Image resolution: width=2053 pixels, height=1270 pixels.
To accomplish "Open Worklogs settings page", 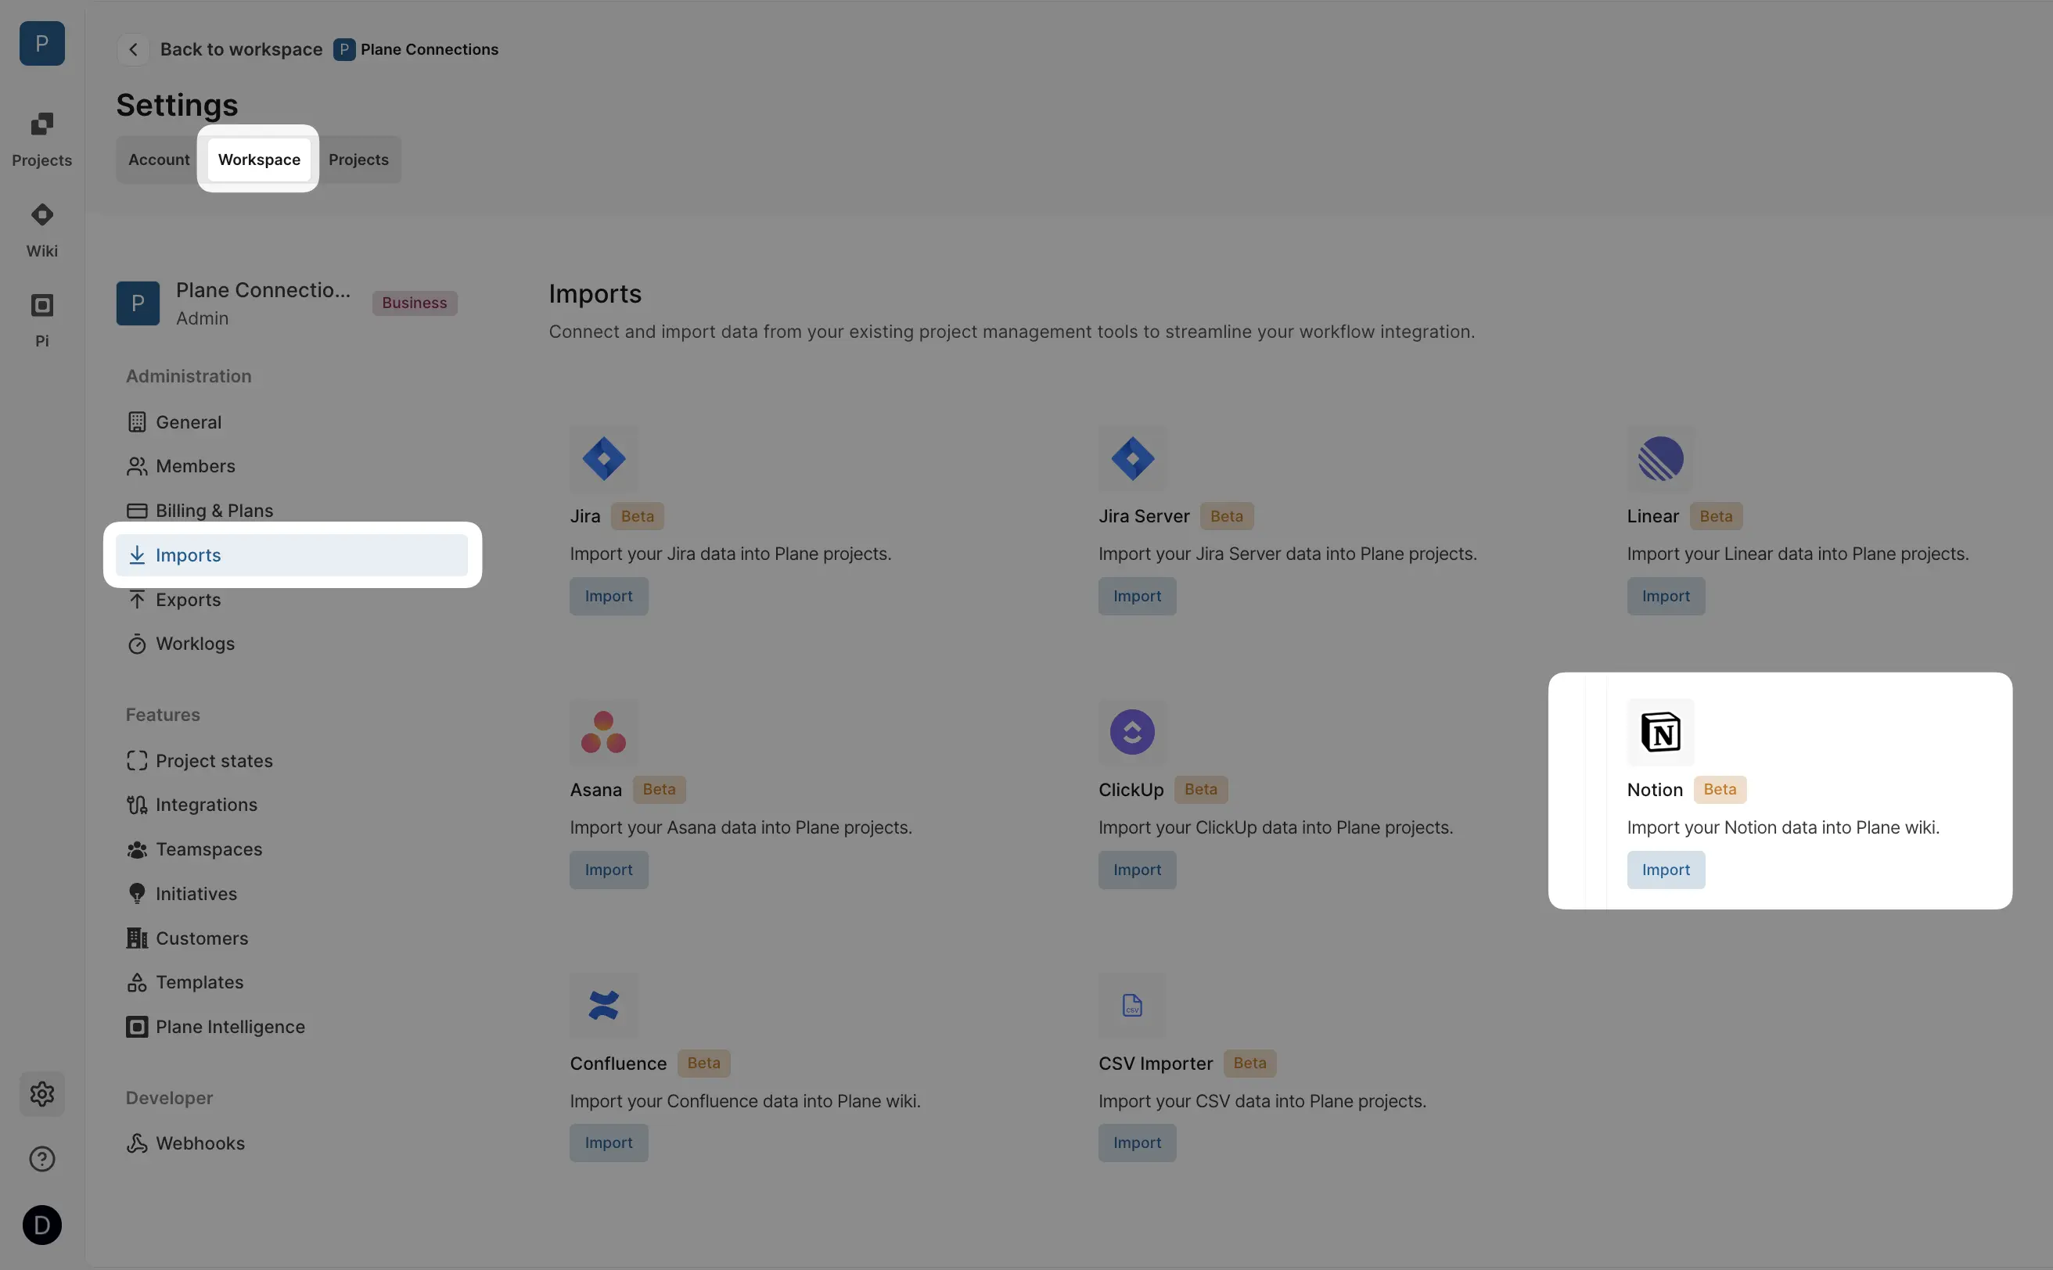I will pyautogui.click(x=292, y=644).
